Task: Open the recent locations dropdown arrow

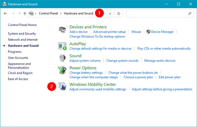Action: 19,13
